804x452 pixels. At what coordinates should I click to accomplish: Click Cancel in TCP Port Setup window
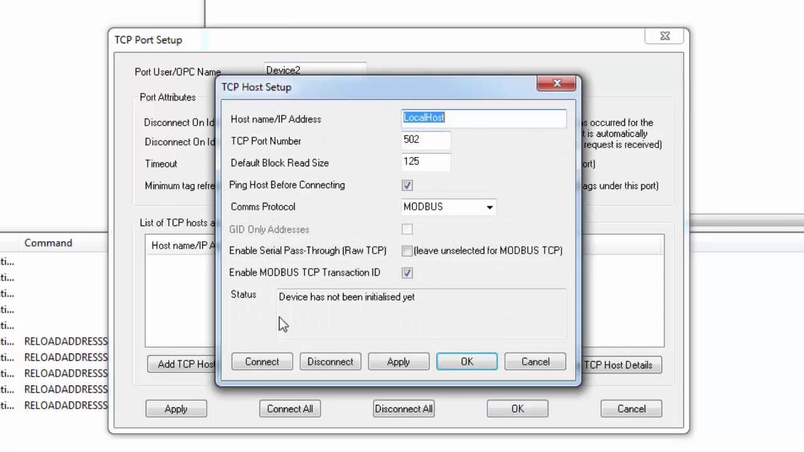pos(631,409)
